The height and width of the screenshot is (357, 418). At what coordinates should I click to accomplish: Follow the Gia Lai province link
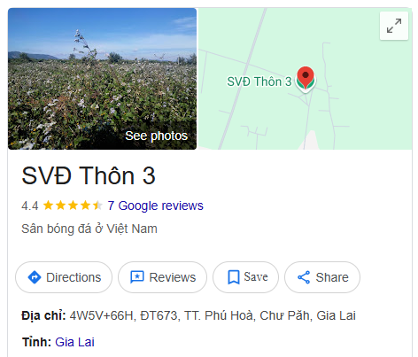coord(74,342)
